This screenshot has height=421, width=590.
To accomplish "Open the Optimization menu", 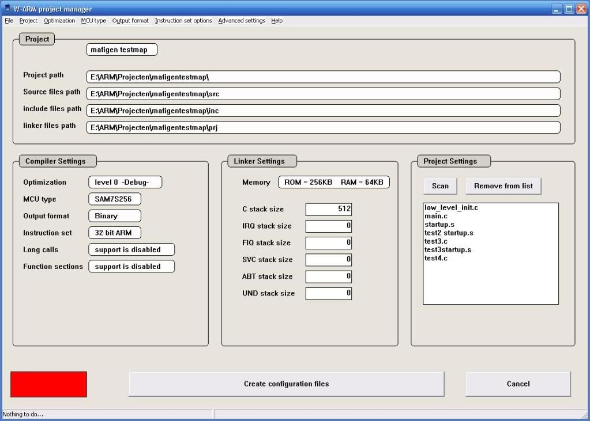I will pos(59,21).
